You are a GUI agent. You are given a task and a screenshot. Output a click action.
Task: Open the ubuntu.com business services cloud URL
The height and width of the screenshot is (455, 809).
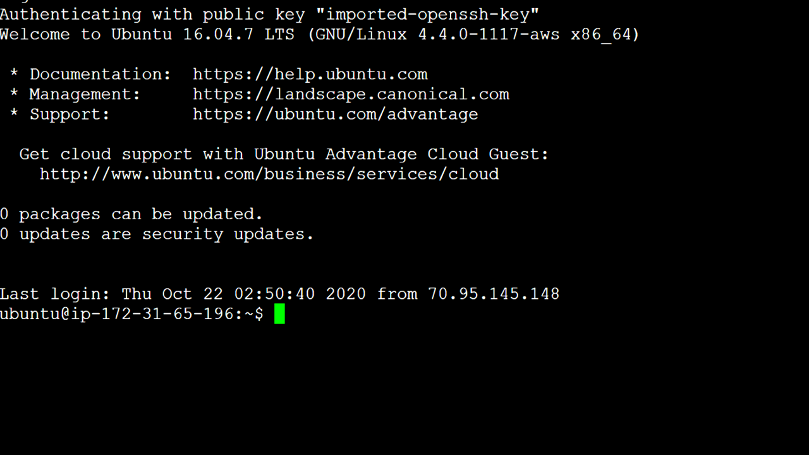tap(269, 174)
